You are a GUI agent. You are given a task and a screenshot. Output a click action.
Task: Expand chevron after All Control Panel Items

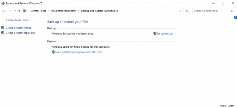[79, 11]
